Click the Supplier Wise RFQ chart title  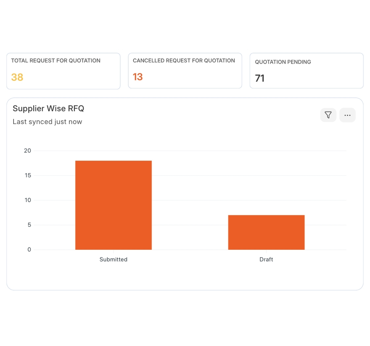click(x=48, y=109)
